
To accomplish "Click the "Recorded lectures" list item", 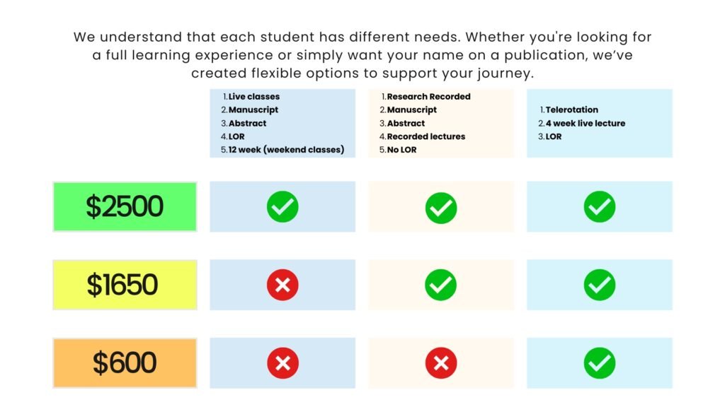I will (426, 136).
